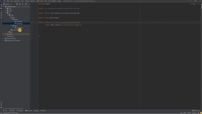Click the locate/select opened file target icon
202x114 pixels.
click(17, 4)
